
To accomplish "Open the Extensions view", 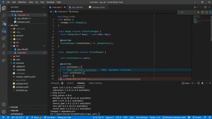I will (4, 38).
